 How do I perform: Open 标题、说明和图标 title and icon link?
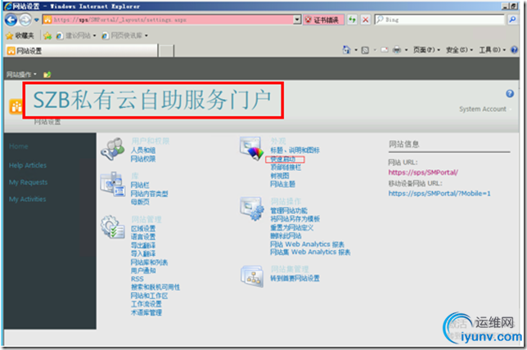click(x=295, y=150)
